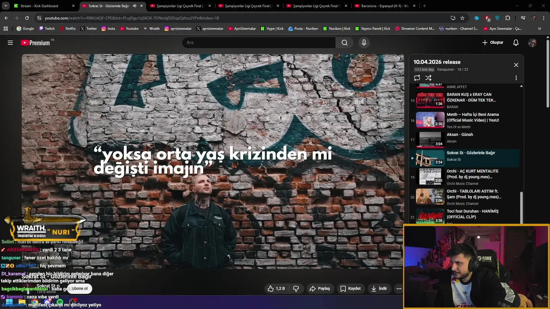Close the playlist panel with X
The height and width of the screenshot is (309, 550).
[516, 65]
